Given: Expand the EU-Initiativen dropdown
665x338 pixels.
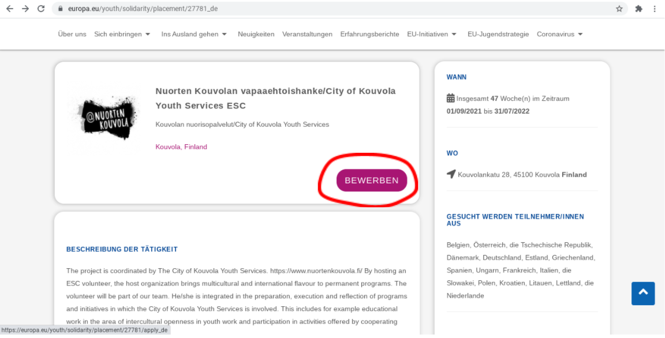Looking at the screenshot, I should point(432,34).
